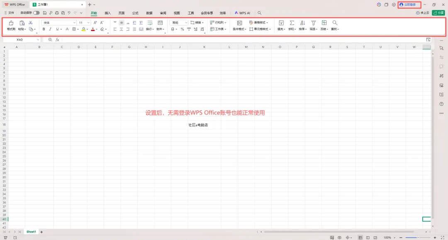Open the help question-mark icon in right sidebar
Screen dimensions: 448x240
[441, 104]
